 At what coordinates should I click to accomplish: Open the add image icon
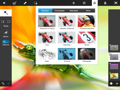pos(14,3)
